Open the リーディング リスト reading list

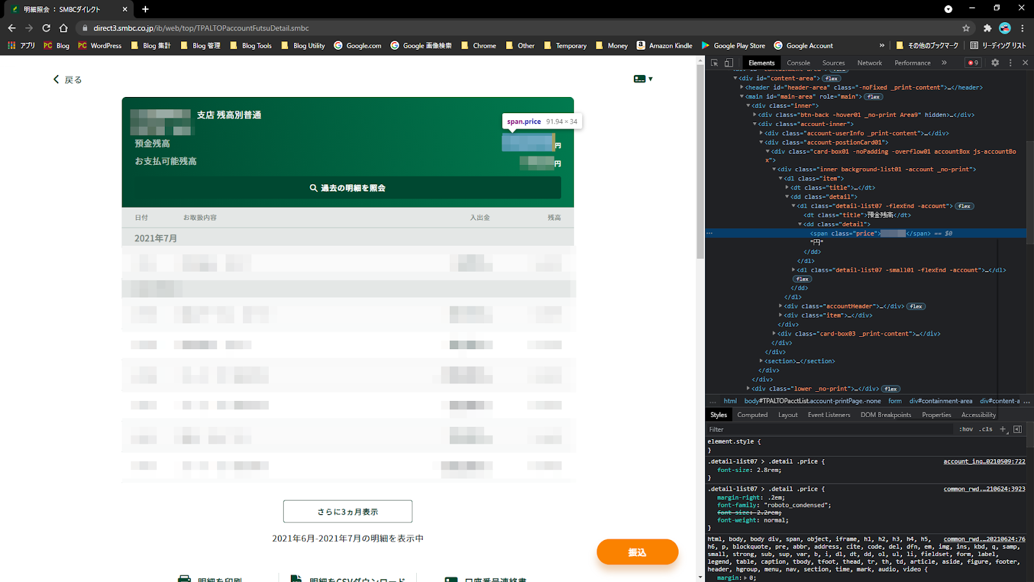[x=998, y=45]
